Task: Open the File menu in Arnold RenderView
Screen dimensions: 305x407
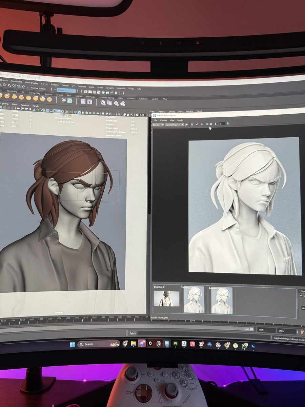Action: click(155, 120)
